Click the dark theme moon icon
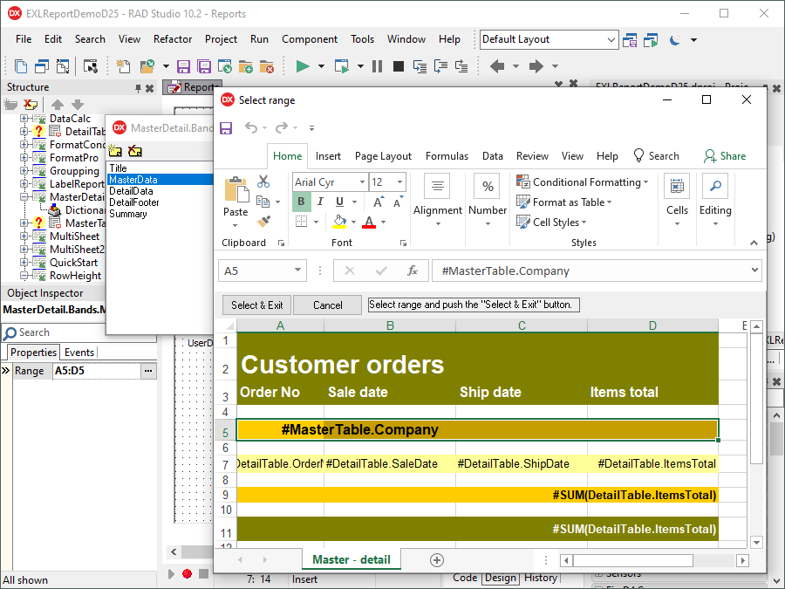 tap(675, 40)
